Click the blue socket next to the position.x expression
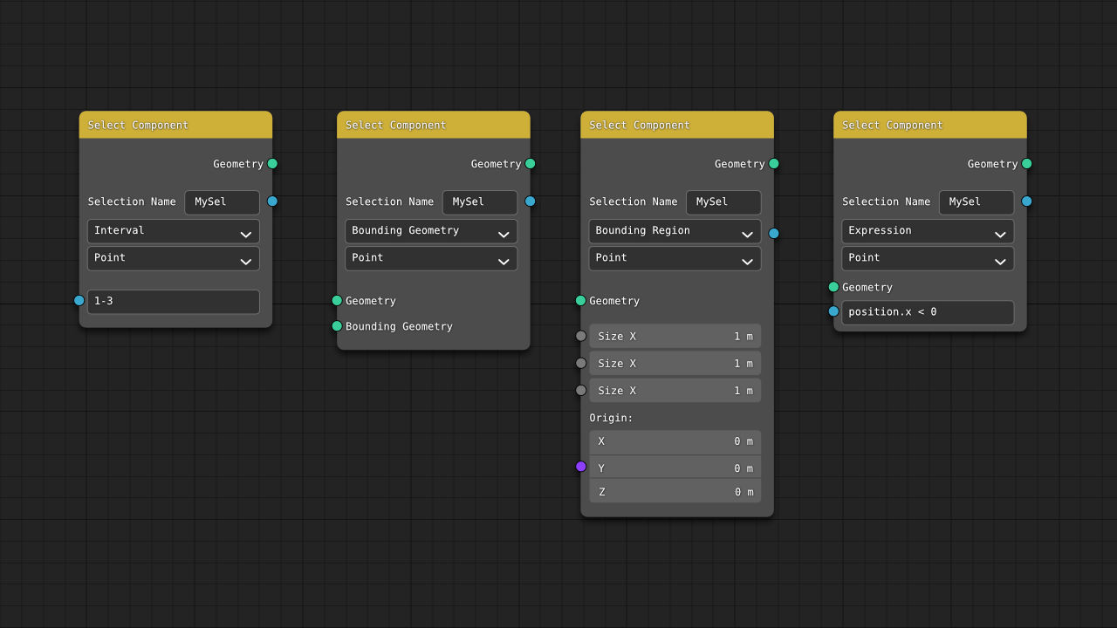1117x628 pixels. 833,311
